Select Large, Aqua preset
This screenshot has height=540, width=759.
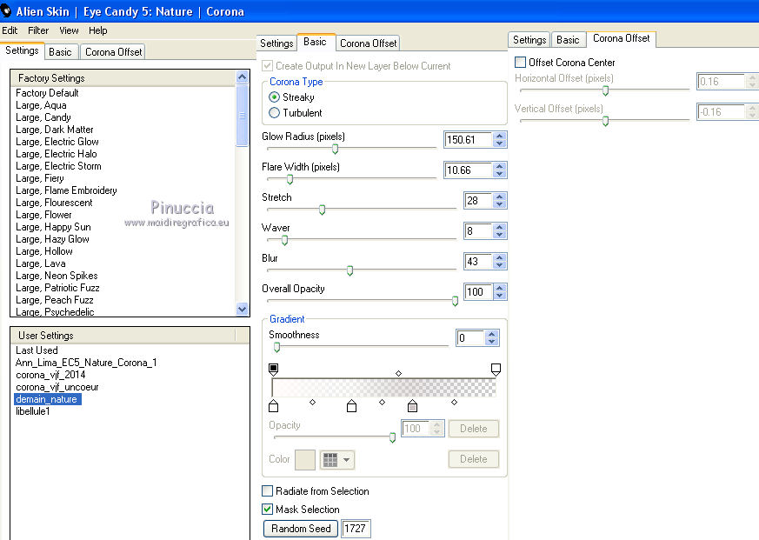(41, 105)
